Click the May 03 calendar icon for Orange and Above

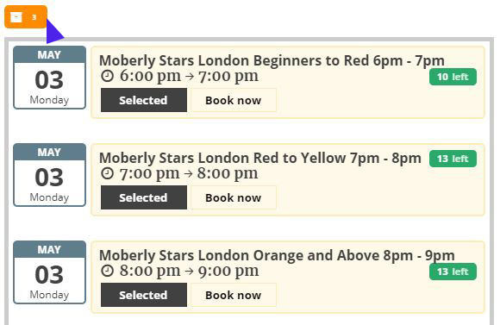tap(49, 272)
